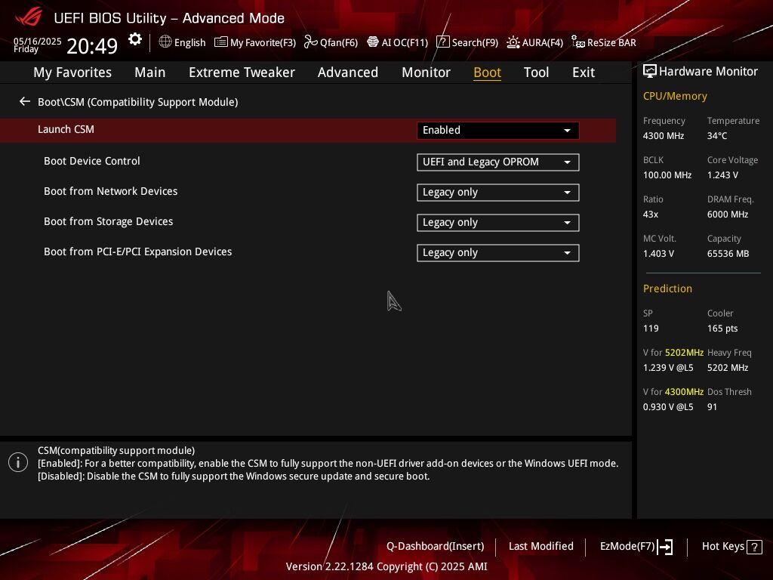This screenshot has height=580, width=773.
Task: Select Boot from Storage Devices label
Action: (x=109, y=221)
